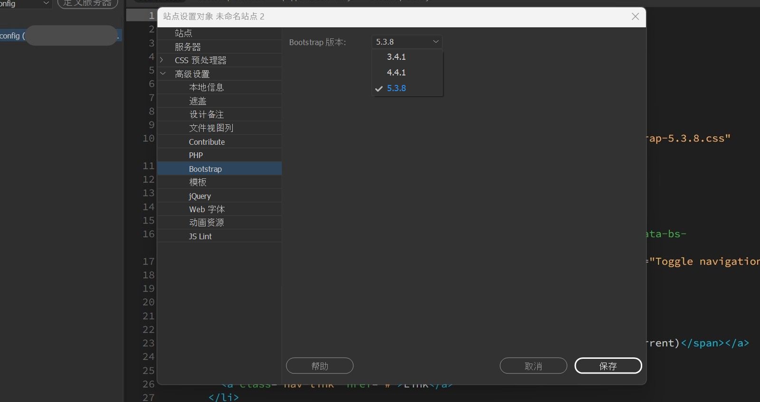Click the 取消 button
The image size is (760, 402).
[x=533, y=366]
